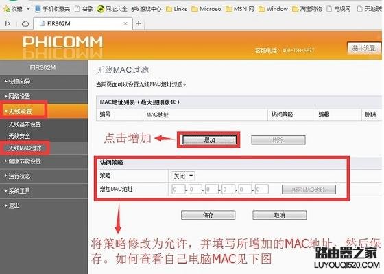Click the greyed 删除 button beside 增加
Image resolution: width=384 pixels, height=274 pixels.
pos(278,140)
